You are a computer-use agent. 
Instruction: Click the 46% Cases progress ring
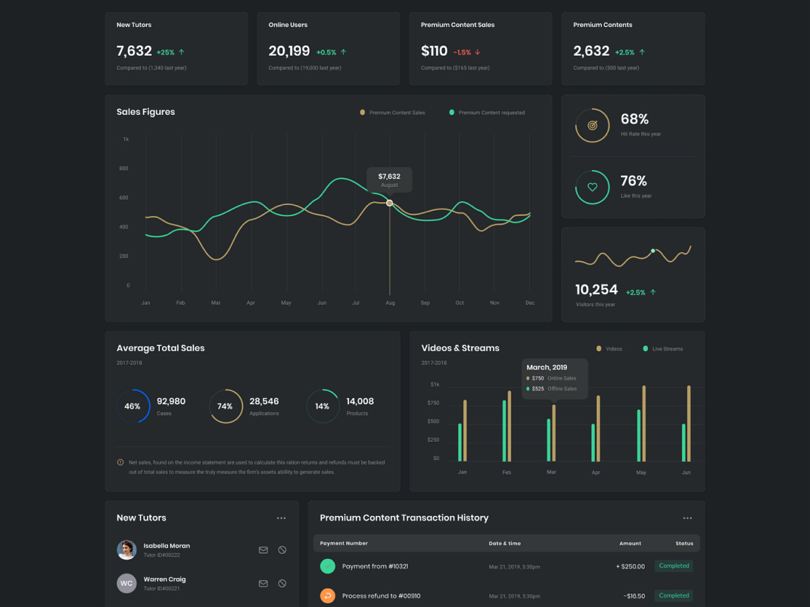[132, 406]
